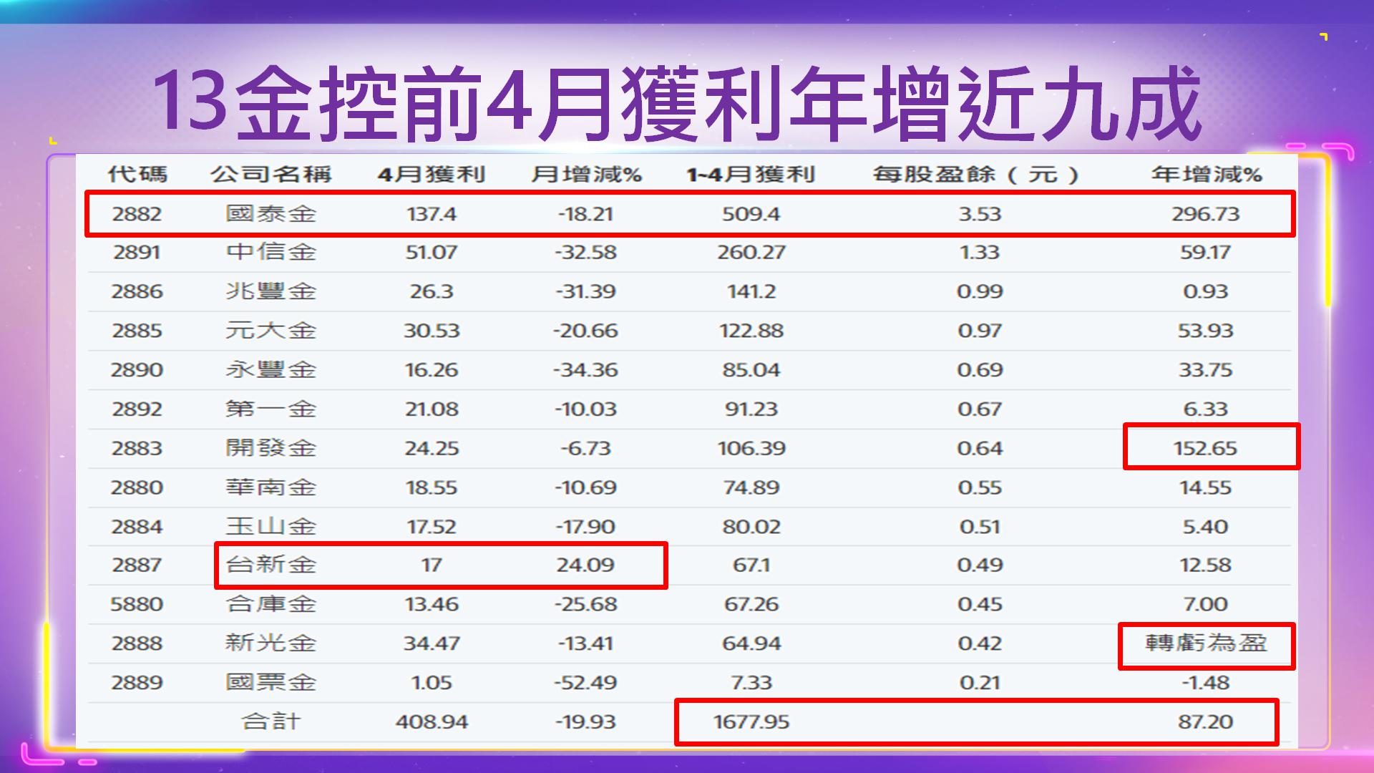Select stock code 2891 cell
This screenshot has width=1374, height=773.
click(x=137, y=252)
